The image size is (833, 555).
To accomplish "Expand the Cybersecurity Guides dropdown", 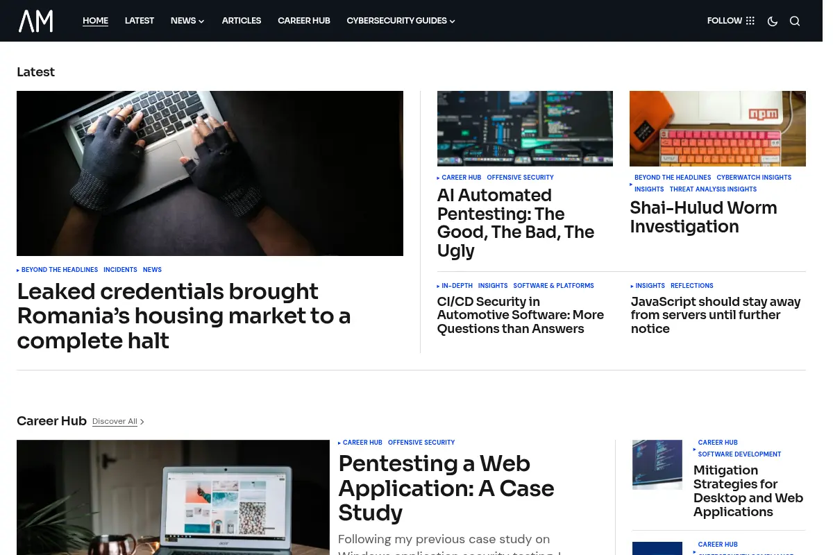I will [401, 21].
